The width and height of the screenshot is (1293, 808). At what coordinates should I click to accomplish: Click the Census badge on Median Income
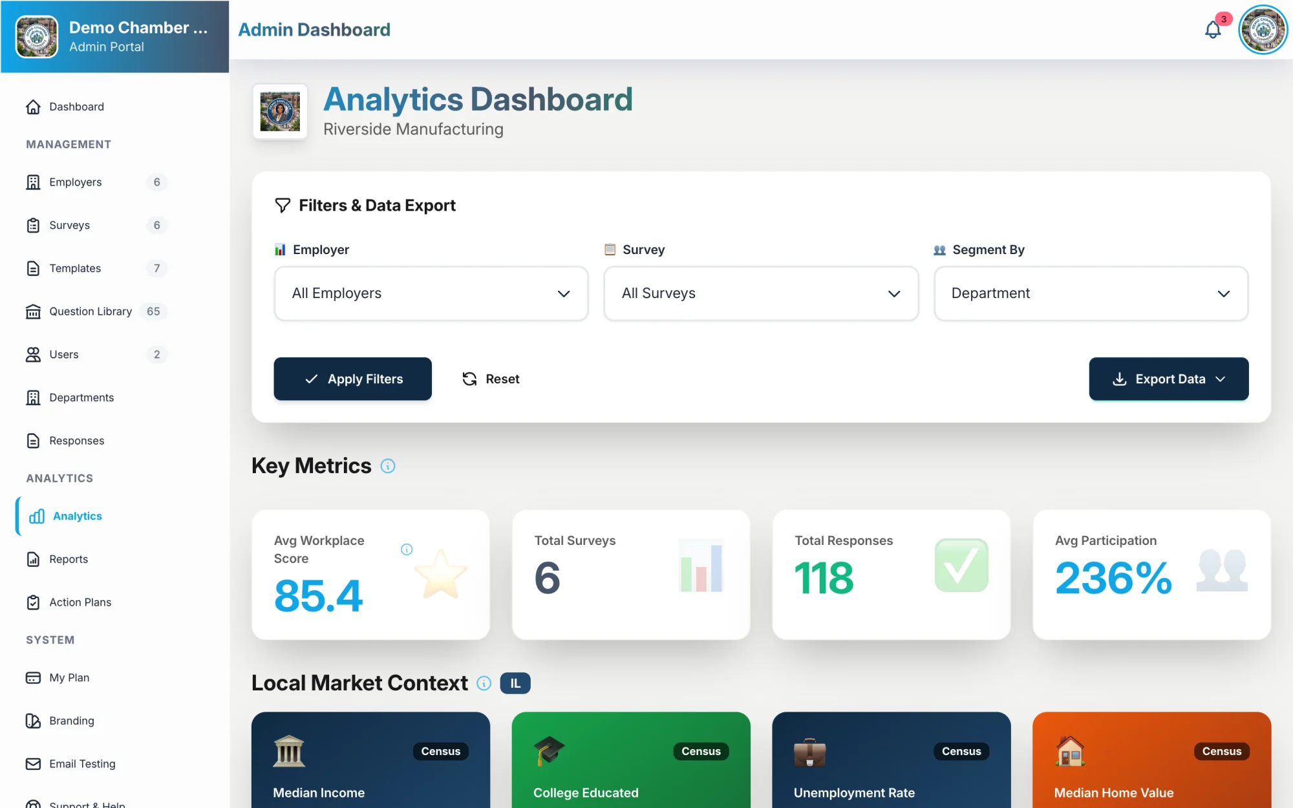441,751
